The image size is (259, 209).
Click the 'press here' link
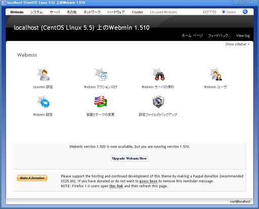coord(148,181)
